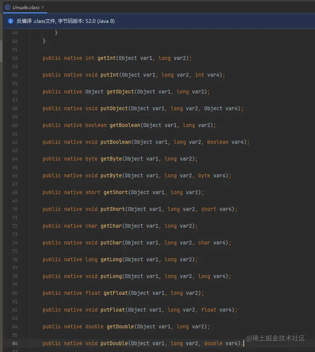The image size is (315, 352).
Task: Click the class file icon on Unsafe.class tab
Action: click(8, 7)
